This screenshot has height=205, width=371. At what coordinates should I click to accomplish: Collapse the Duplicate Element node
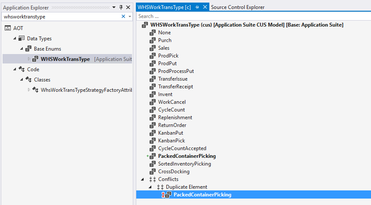click(150, 187)
